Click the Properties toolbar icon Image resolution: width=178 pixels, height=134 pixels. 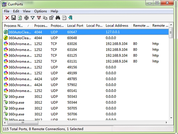(x=51, y=18)
